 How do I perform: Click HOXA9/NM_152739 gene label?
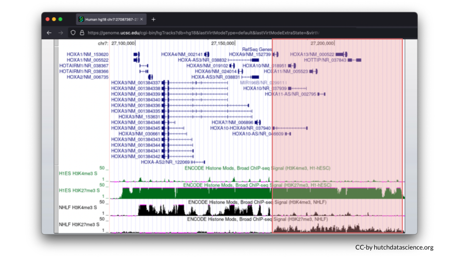[250, 54]
